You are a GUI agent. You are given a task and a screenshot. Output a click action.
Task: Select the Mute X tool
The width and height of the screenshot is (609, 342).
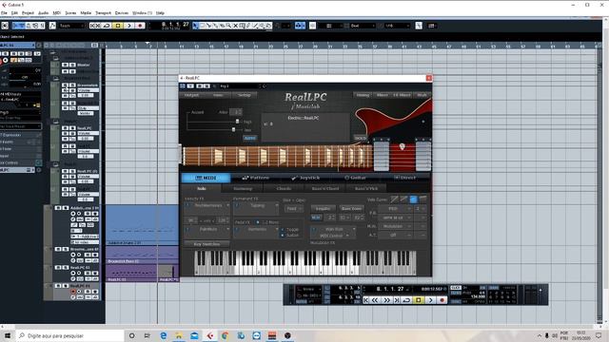coord(235,26)
